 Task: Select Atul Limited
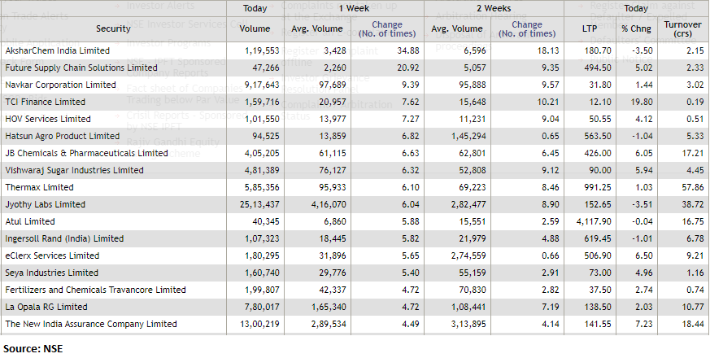[x=30, y=221]
